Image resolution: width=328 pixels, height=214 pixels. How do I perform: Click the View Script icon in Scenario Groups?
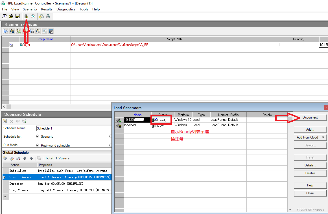click(x=45, y=31)
